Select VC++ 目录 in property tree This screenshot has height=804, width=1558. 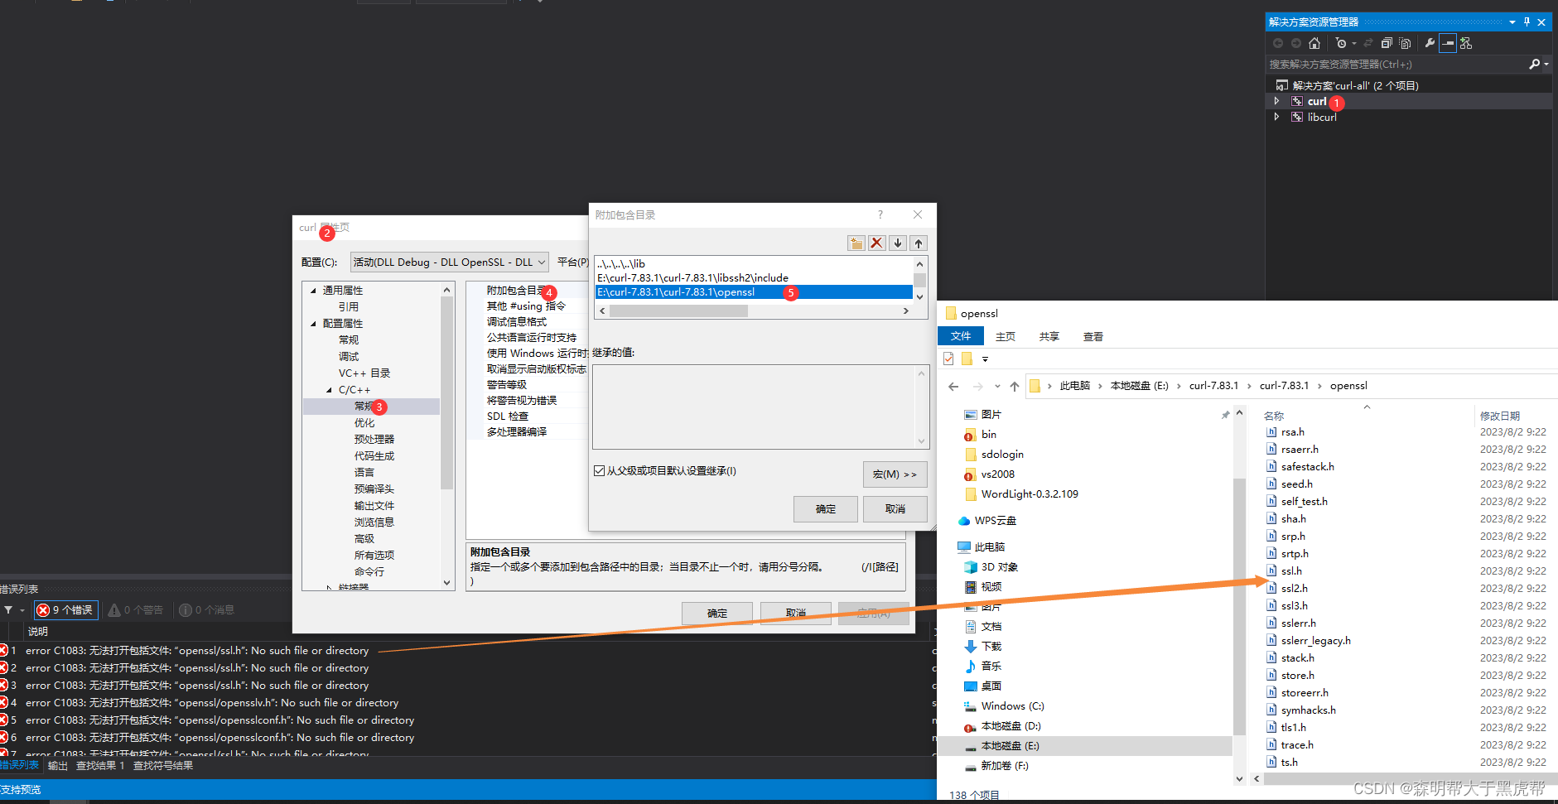(364, 373)
